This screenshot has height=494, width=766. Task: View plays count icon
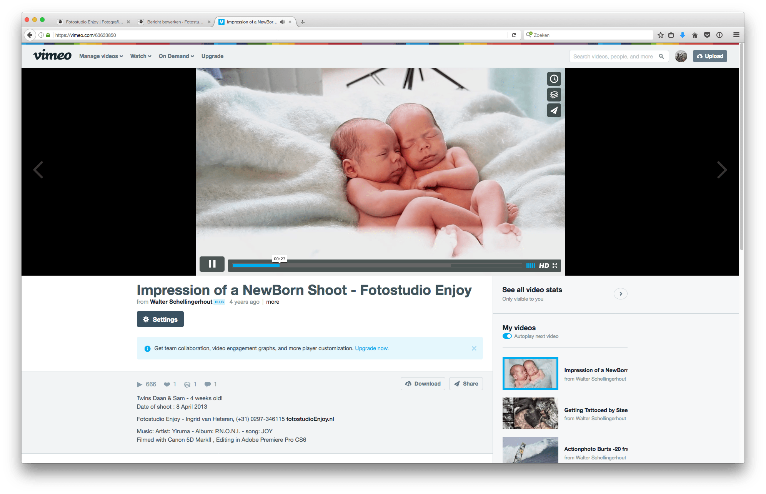pyautogui.click(x=139, y=384)
